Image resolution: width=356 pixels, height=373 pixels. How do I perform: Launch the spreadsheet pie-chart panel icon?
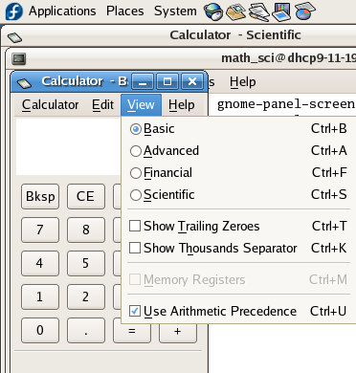point(304,11)
